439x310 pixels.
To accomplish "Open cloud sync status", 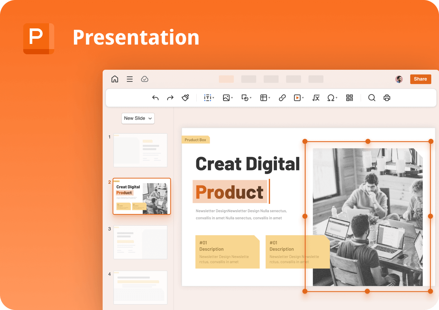I will pos(145,79).
